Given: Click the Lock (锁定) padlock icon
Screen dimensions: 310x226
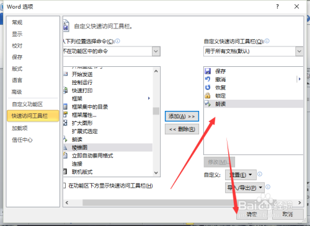Looking at the screenshot, I should [208, 95].
